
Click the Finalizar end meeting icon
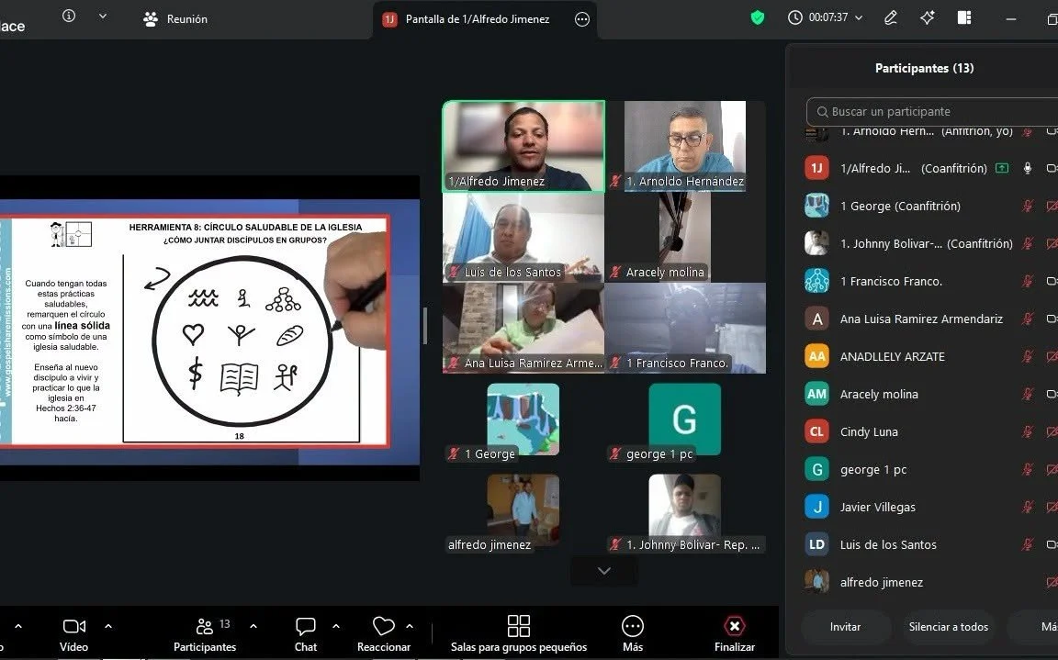[734, 626]
